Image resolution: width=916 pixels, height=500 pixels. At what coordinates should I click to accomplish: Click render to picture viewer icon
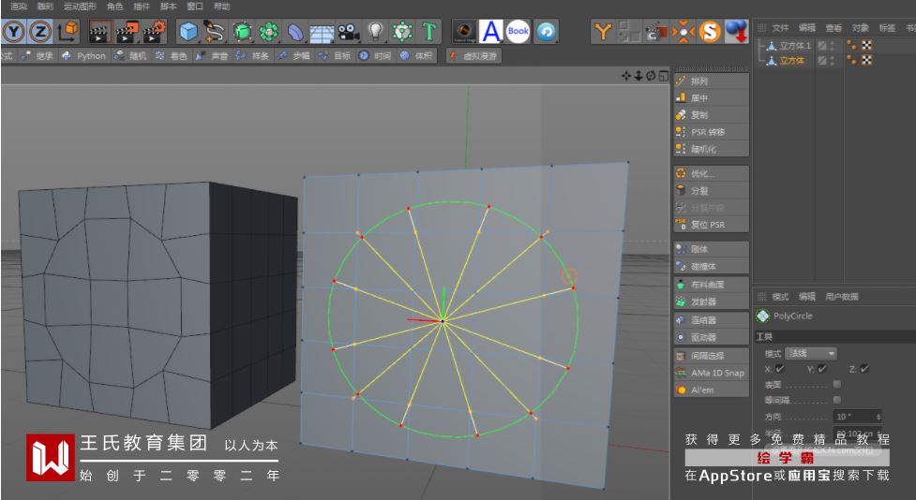127,32
